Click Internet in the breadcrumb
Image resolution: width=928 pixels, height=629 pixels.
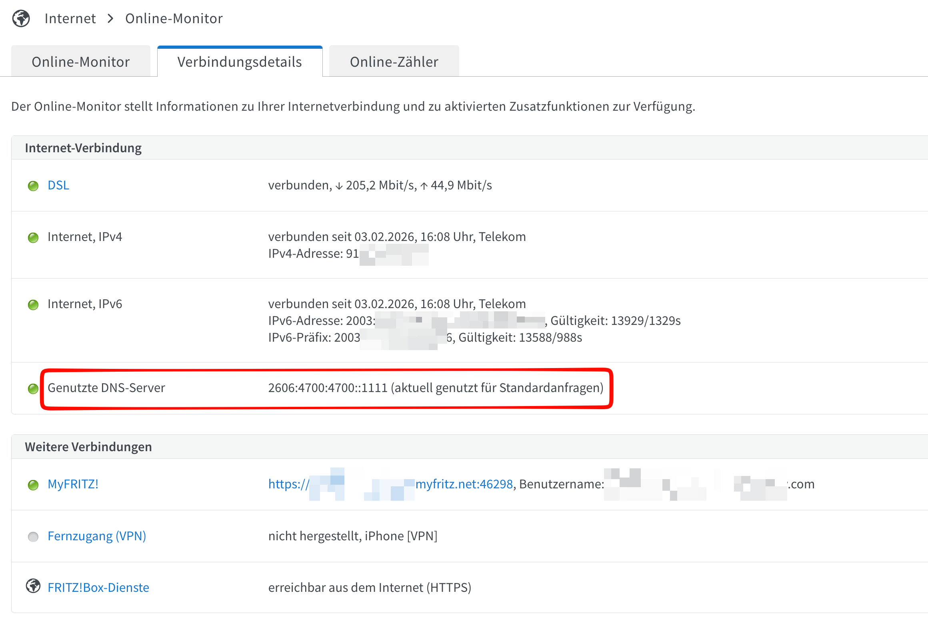tap(70, 18)
